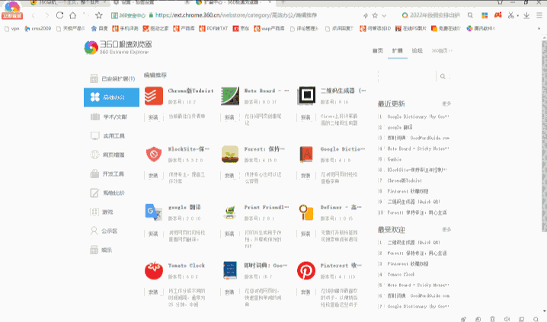The width and height of the screenshot is (547, 322).
Task: Click the Chrome版Todoist extension icon
Action: (x=154, y=96)
